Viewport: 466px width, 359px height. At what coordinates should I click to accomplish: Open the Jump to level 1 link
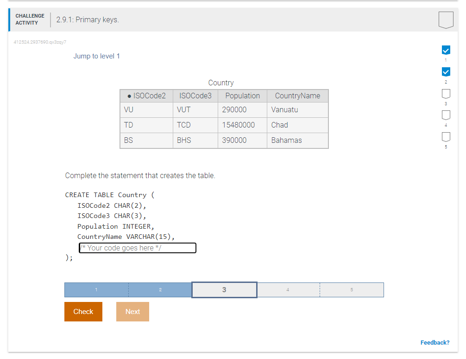(97, 56)
